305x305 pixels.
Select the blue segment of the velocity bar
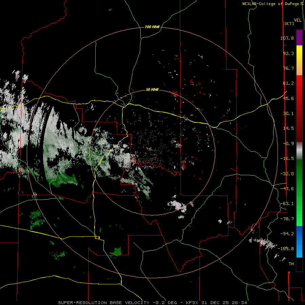tap(299, 242)
